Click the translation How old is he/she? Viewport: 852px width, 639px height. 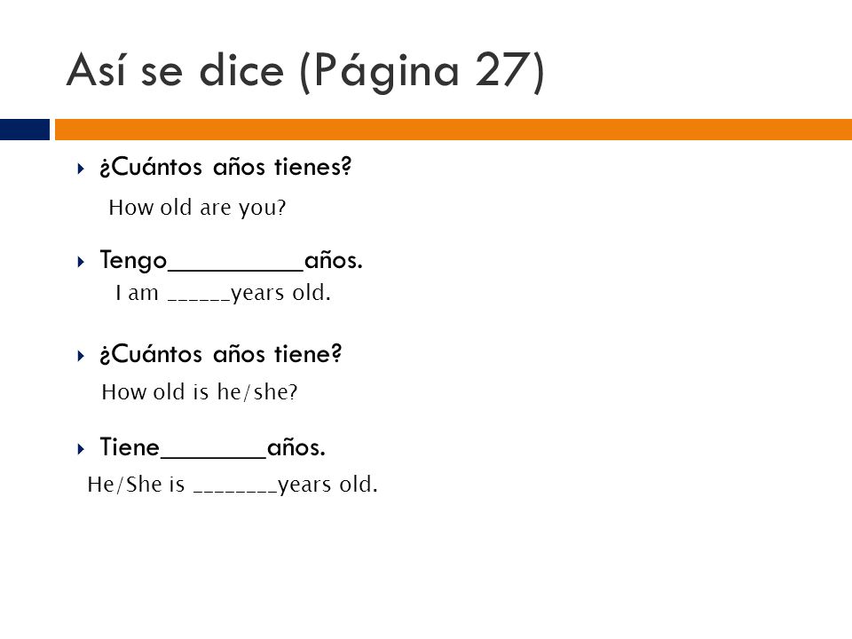click(200, 391)
